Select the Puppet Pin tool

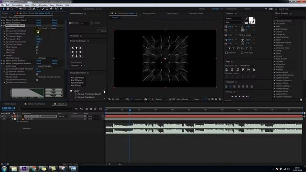61,9
